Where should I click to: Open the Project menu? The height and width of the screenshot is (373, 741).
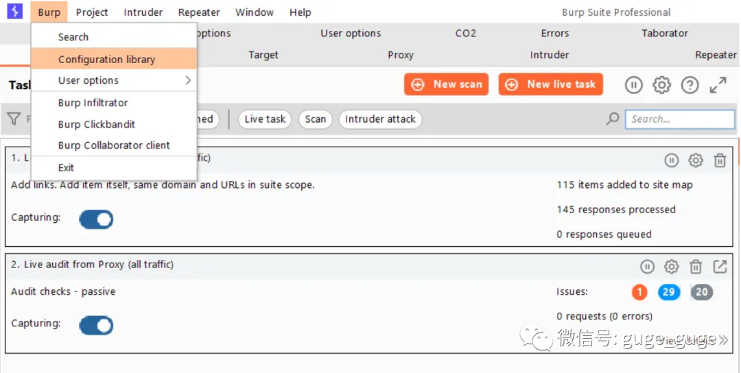[x=92, y=12]
